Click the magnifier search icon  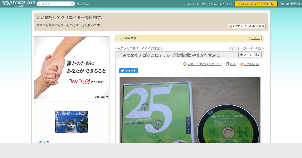click(72, 4)
